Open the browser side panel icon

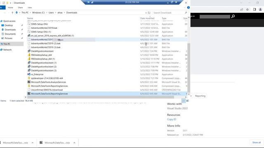[x=255, y=9]
